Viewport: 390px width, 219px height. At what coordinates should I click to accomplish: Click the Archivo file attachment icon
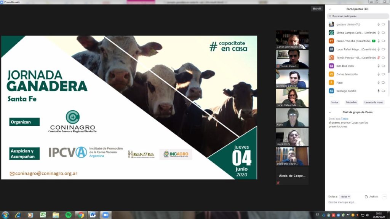(366, 197)
